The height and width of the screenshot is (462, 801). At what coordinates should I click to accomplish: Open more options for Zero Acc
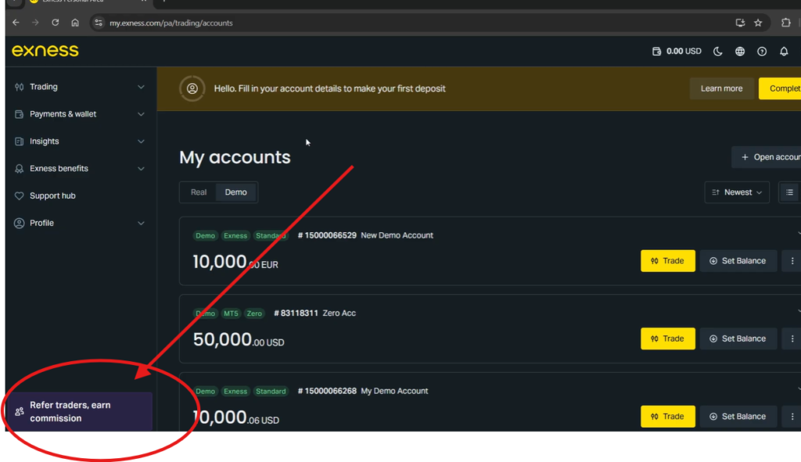click(792, 338)
